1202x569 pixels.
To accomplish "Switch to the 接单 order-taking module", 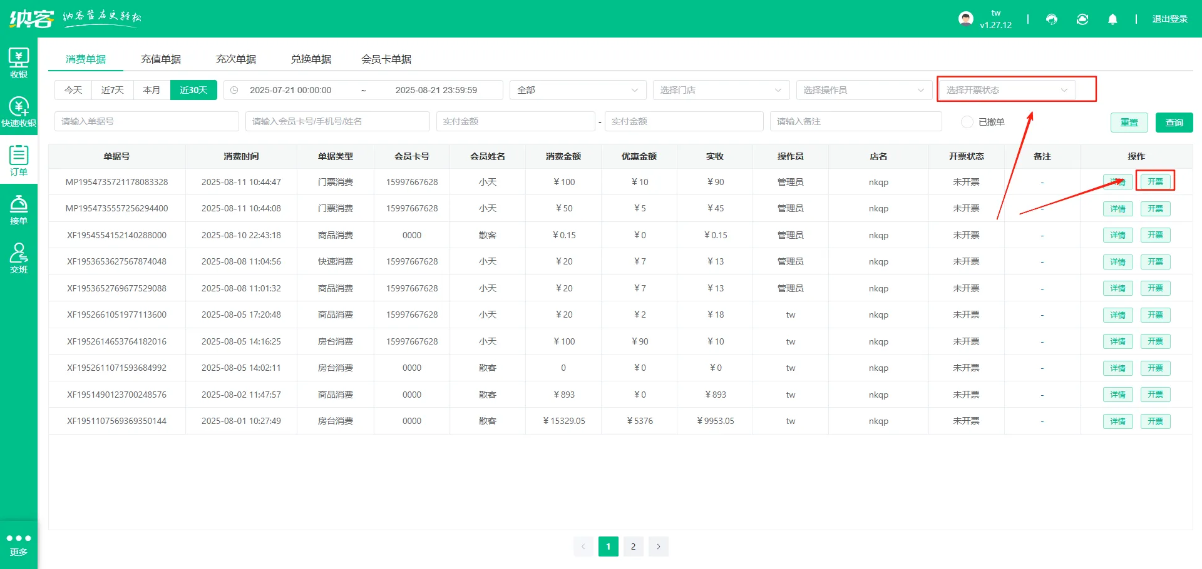I will coord(19,208).
